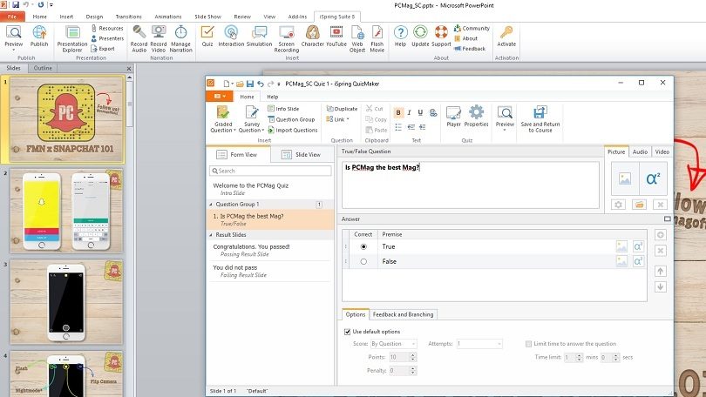The height and width of the screenshot is (397, 706).
Task: Add picture to the question
Action: (625, 178)
